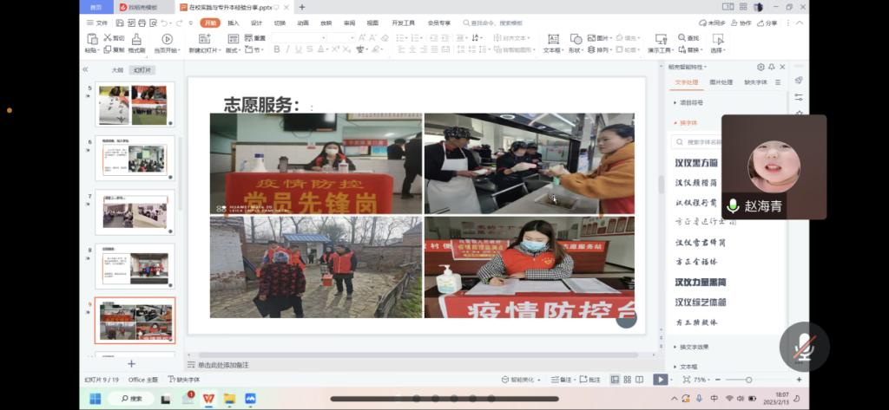Add new slide using plus below thumbnails

point(132,364)
